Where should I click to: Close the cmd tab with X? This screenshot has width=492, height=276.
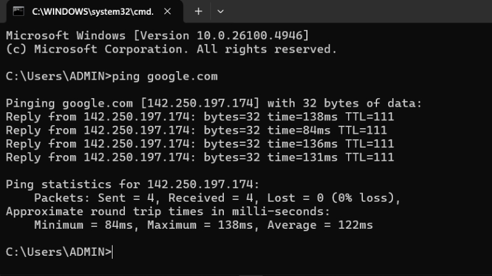(167, 12)
